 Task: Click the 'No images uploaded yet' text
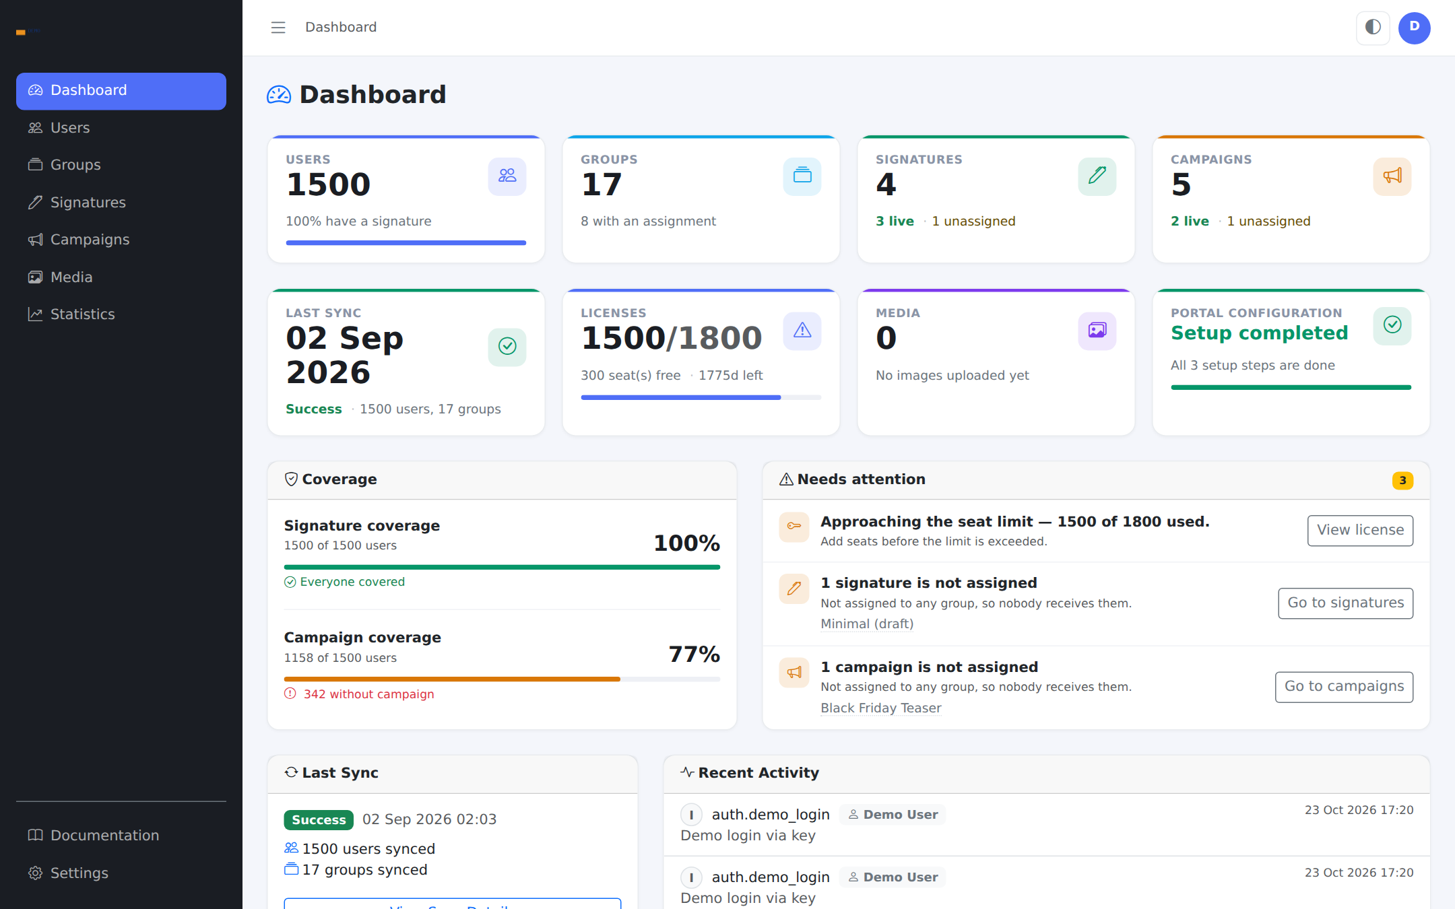pyautogui.click(x=952, y=376)
